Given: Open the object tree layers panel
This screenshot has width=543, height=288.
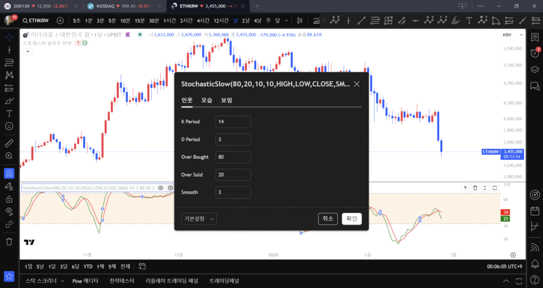Looking at the screenshot, I should point(535,69).
